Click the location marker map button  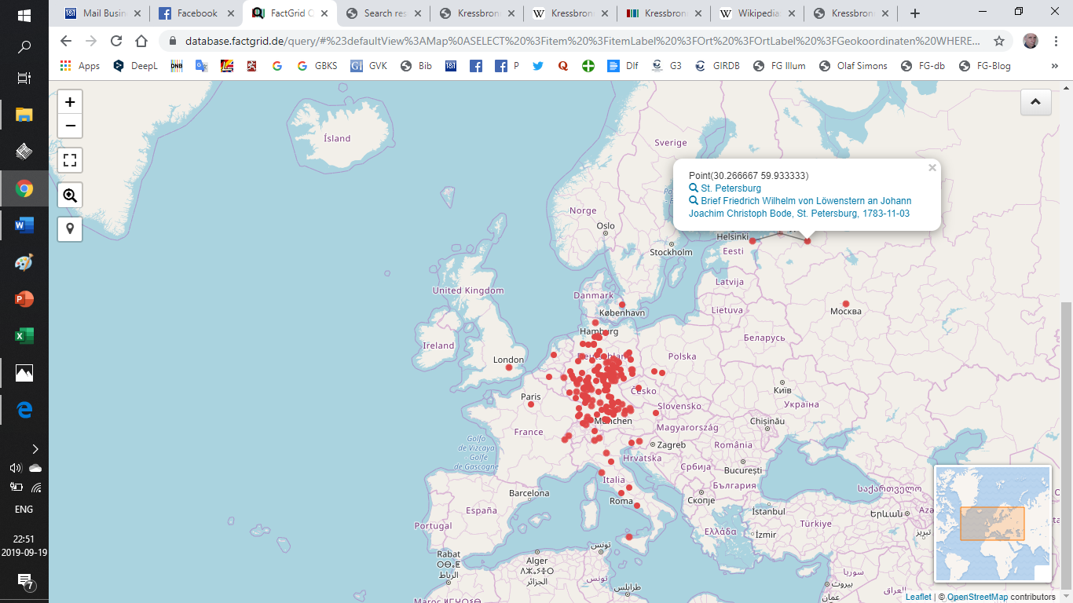(70, 229)
